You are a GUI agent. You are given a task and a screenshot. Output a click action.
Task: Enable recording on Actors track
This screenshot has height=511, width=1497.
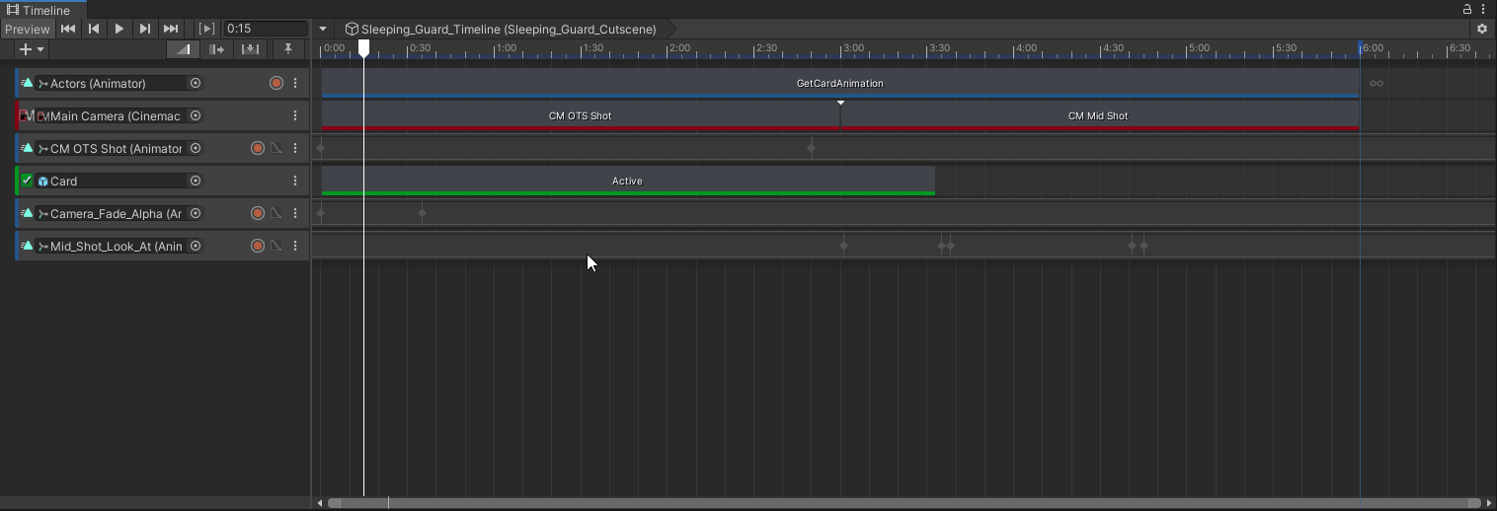coord(276,83)
